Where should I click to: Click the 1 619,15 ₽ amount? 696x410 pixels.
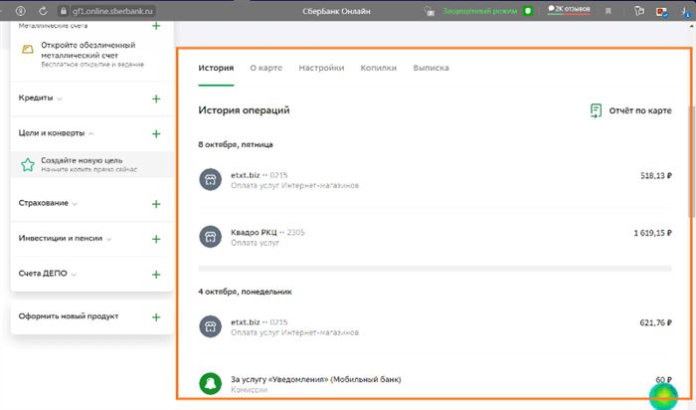point(652,233)
